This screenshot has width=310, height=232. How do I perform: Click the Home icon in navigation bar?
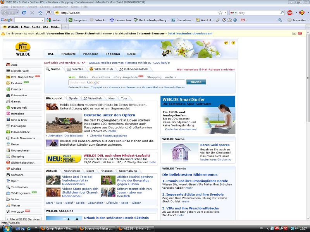40,13
